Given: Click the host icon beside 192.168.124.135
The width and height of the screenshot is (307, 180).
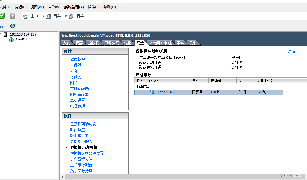Looking at the screenshot, I should (x=5, y=35).
